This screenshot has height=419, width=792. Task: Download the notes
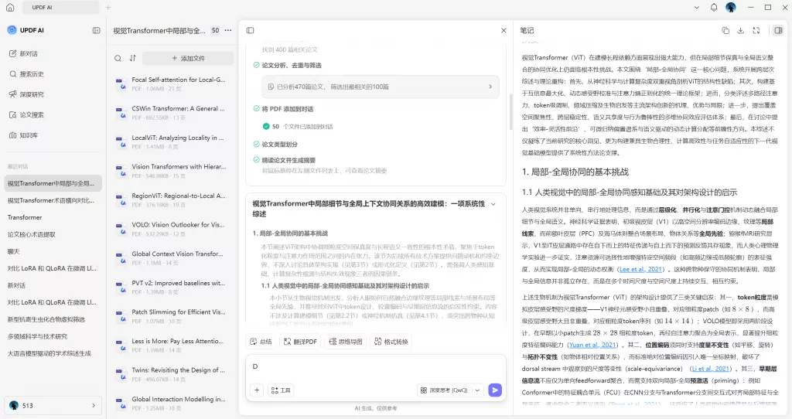[740, 31]
